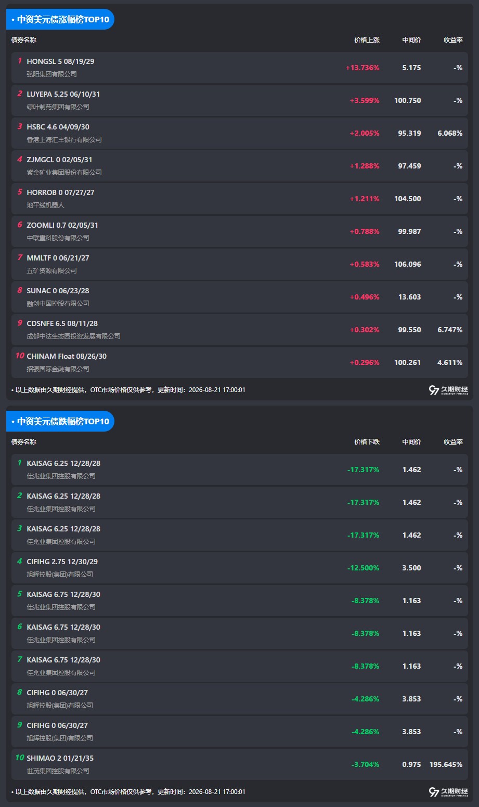
Task: Click issuer 招银国际金融有限公司
Action: 58,369
